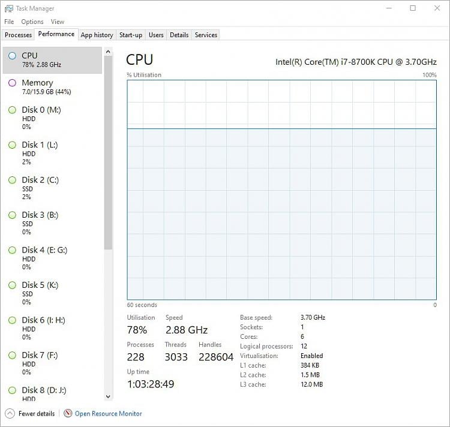Select the Disk 7 (F:) label
This screenshot has height=427, width=450.
pos(40,355)
